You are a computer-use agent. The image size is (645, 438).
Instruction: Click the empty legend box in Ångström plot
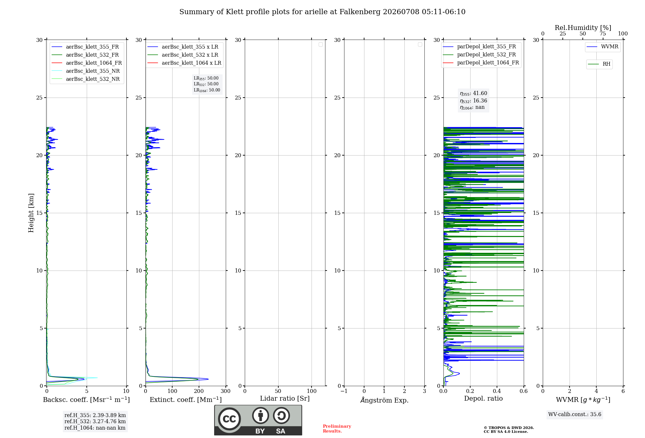[420, 44]
